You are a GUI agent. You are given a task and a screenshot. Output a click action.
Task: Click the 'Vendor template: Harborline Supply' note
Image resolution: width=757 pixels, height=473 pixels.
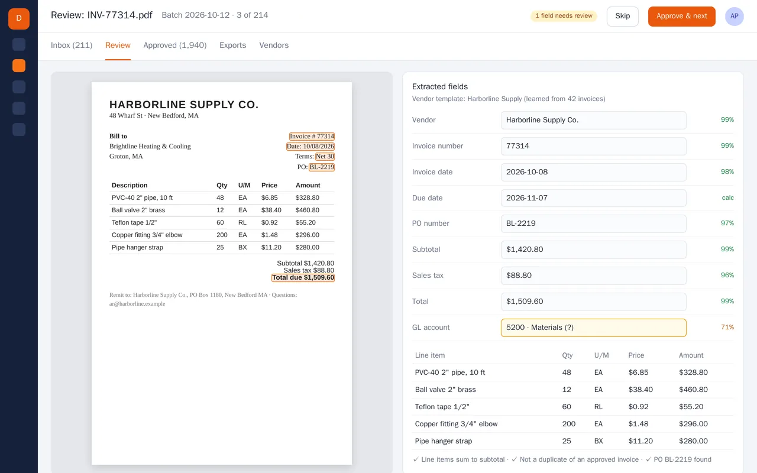(509, 99)
